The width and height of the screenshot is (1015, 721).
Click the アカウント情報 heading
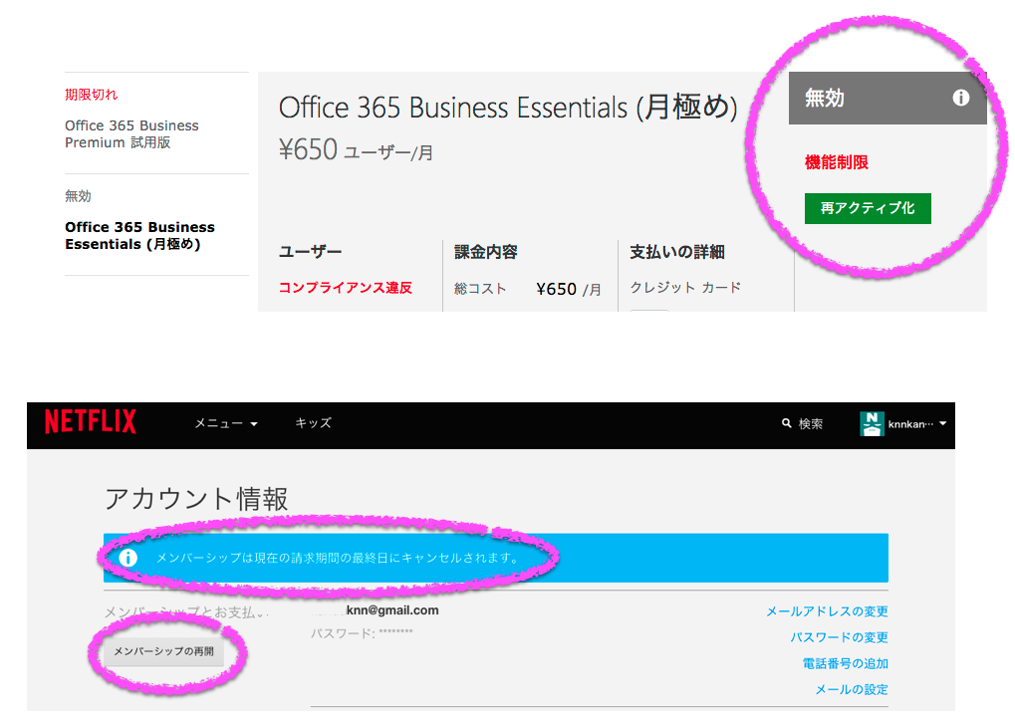(x=196, y=498)
